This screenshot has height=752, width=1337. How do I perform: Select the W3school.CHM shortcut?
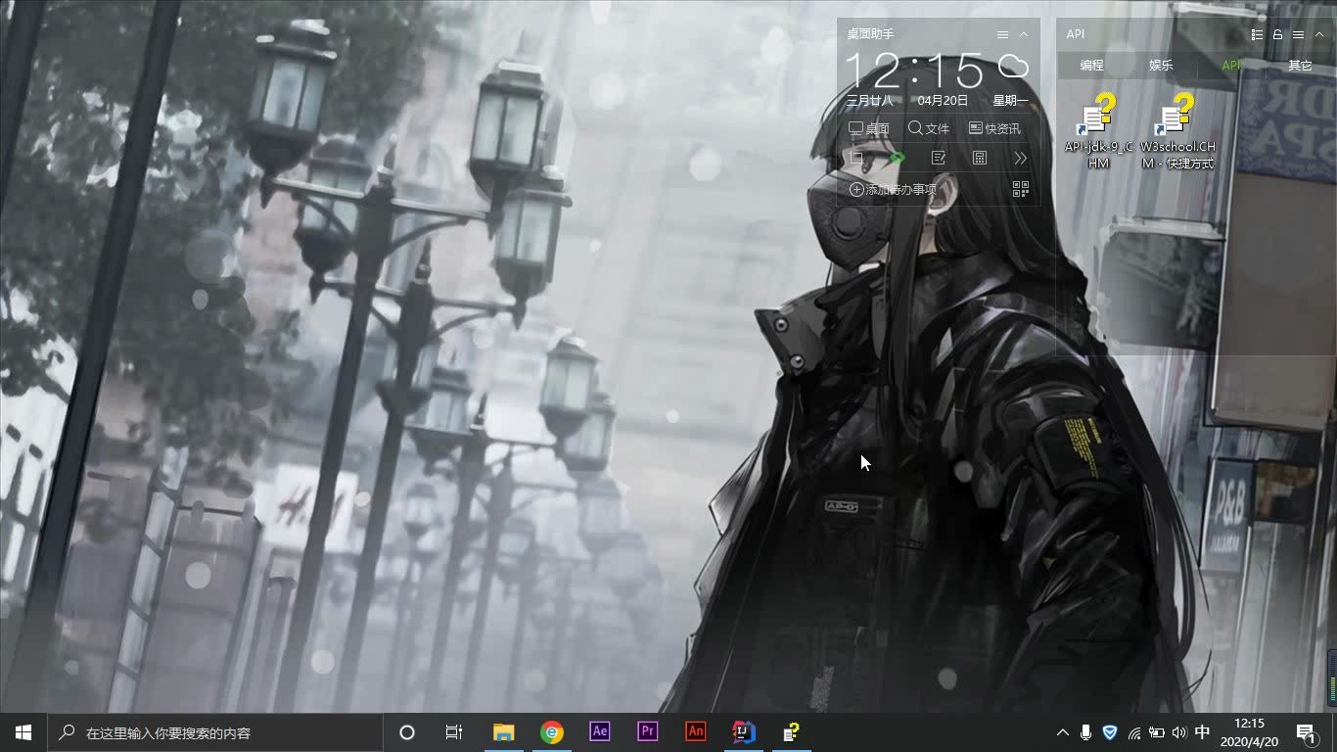(1177, 131)
